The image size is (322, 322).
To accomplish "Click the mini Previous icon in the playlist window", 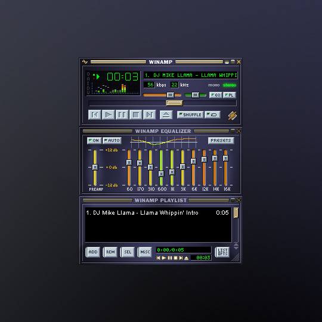I will click(159, 258).
